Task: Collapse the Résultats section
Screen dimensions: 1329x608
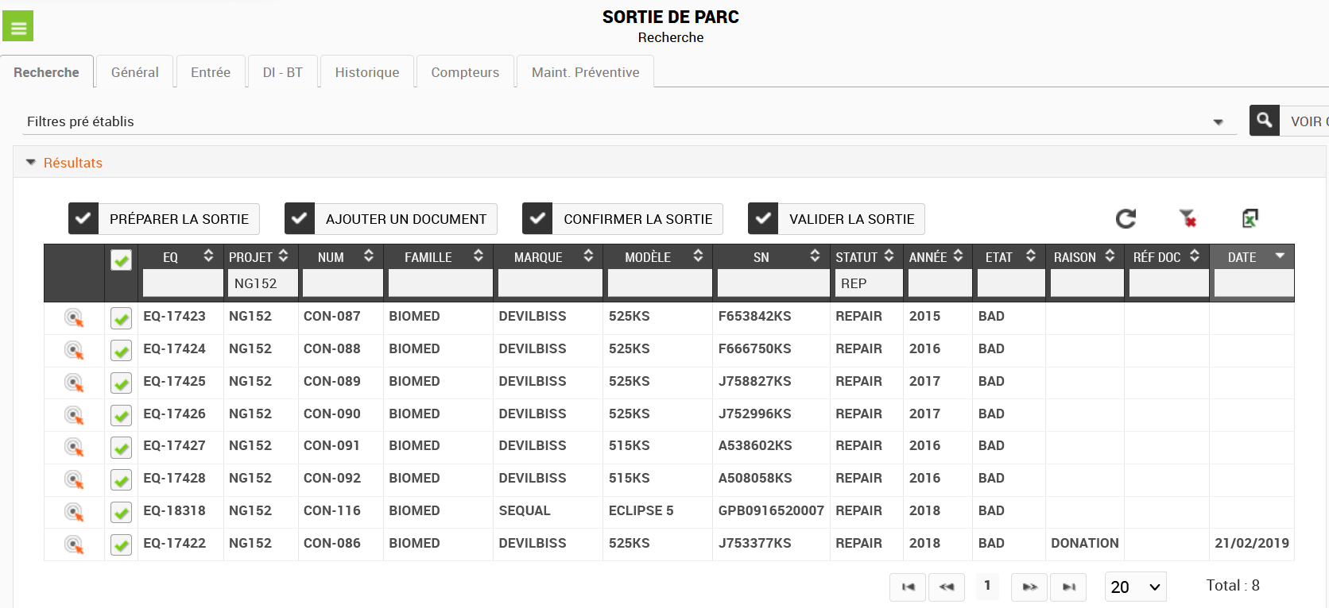Action: (31, 163)
